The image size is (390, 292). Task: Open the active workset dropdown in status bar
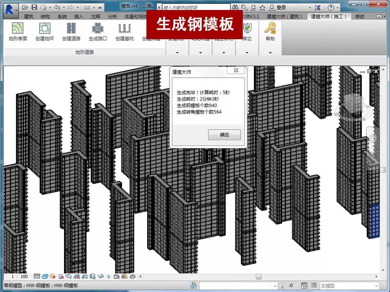click(238, 286)
